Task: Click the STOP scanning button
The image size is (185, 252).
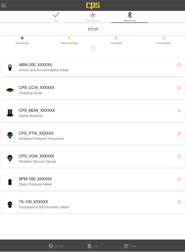Action: [92, 29]
